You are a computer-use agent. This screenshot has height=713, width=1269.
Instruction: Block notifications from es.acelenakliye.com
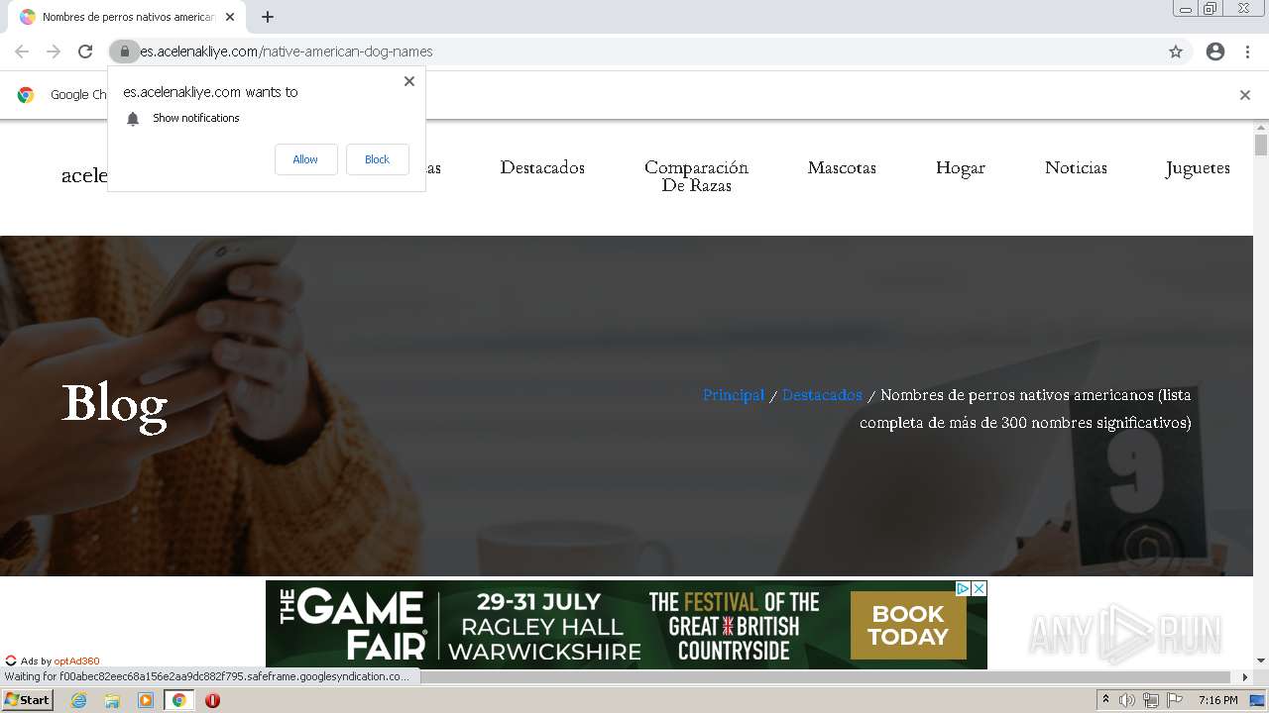coord(377,159)
